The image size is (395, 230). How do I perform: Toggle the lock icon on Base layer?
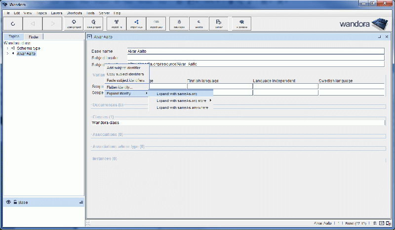point(15,202)
